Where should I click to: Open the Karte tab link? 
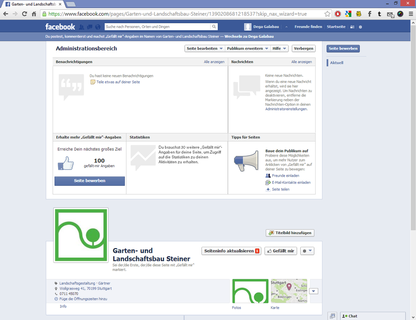point(275,308)
